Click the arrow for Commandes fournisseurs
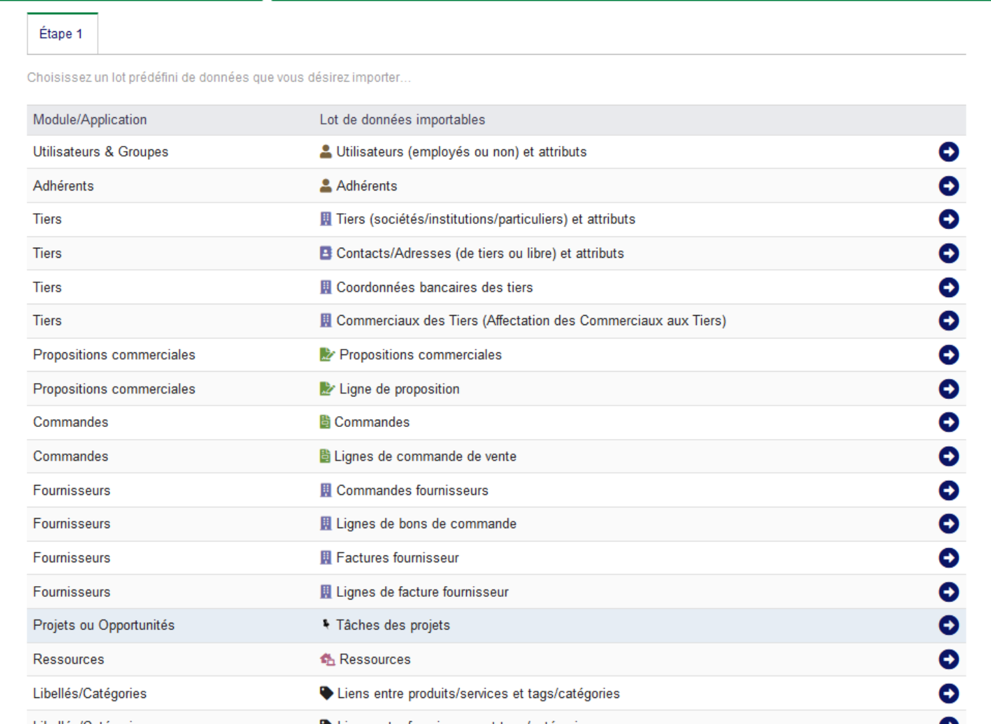This screenshot has width=991, height=724. click(x=948, y=490)
